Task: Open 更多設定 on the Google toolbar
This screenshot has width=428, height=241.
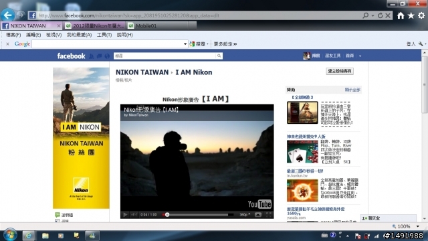Action: coord(225,44)
